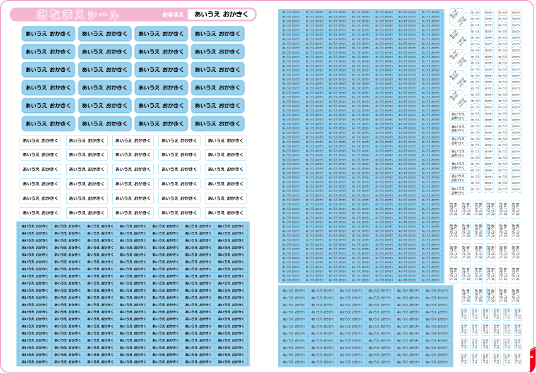
Task: Select the first large blue rounded name sticker
Action: coord(48,34)
